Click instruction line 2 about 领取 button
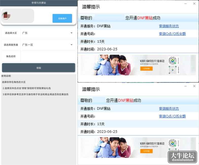Image resolution: width=199 pixels, height=165 pixels. click(x=27, y=88)
